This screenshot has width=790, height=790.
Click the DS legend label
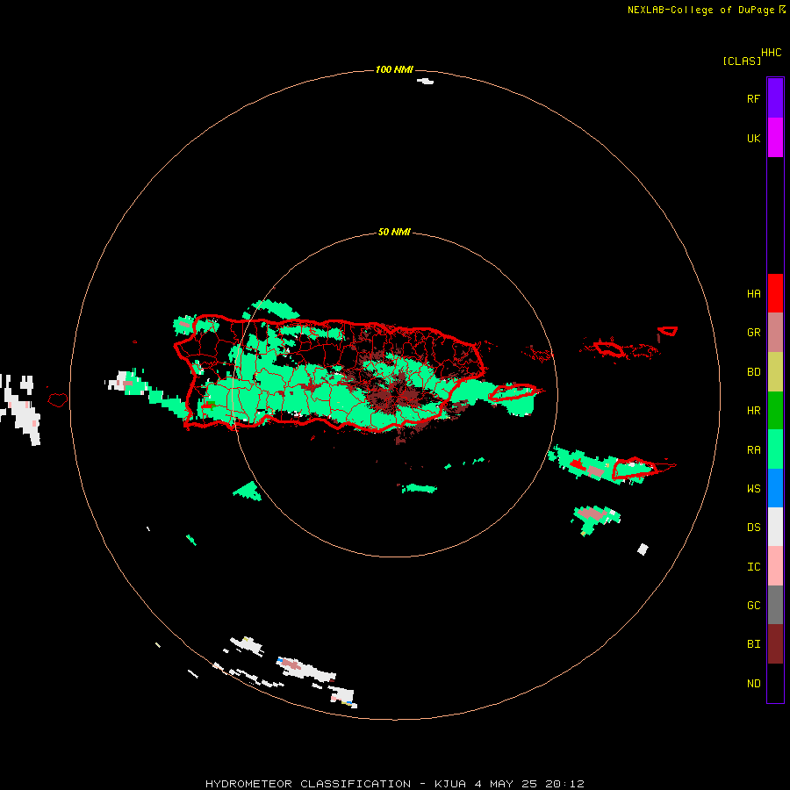[753, 528]
